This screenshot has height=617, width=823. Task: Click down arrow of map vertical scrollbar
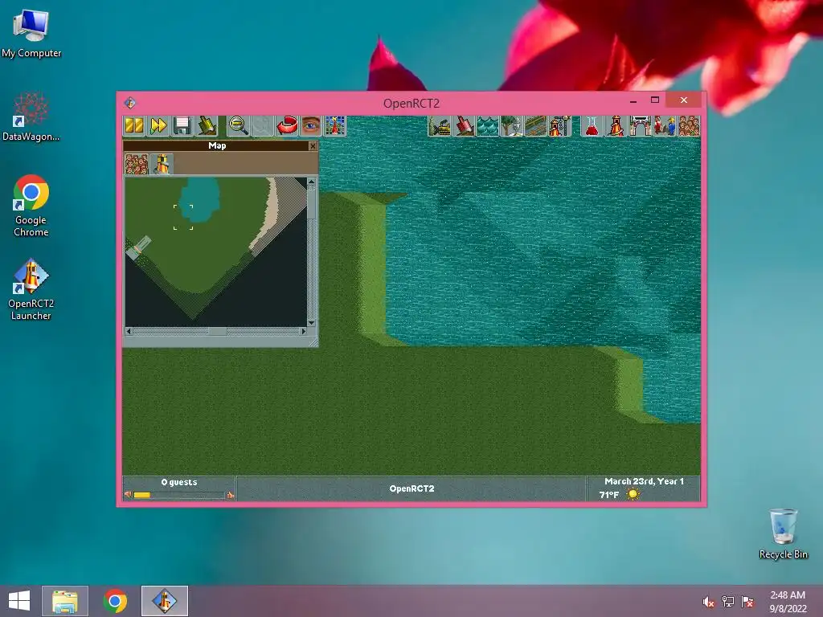tap(312, 323)
